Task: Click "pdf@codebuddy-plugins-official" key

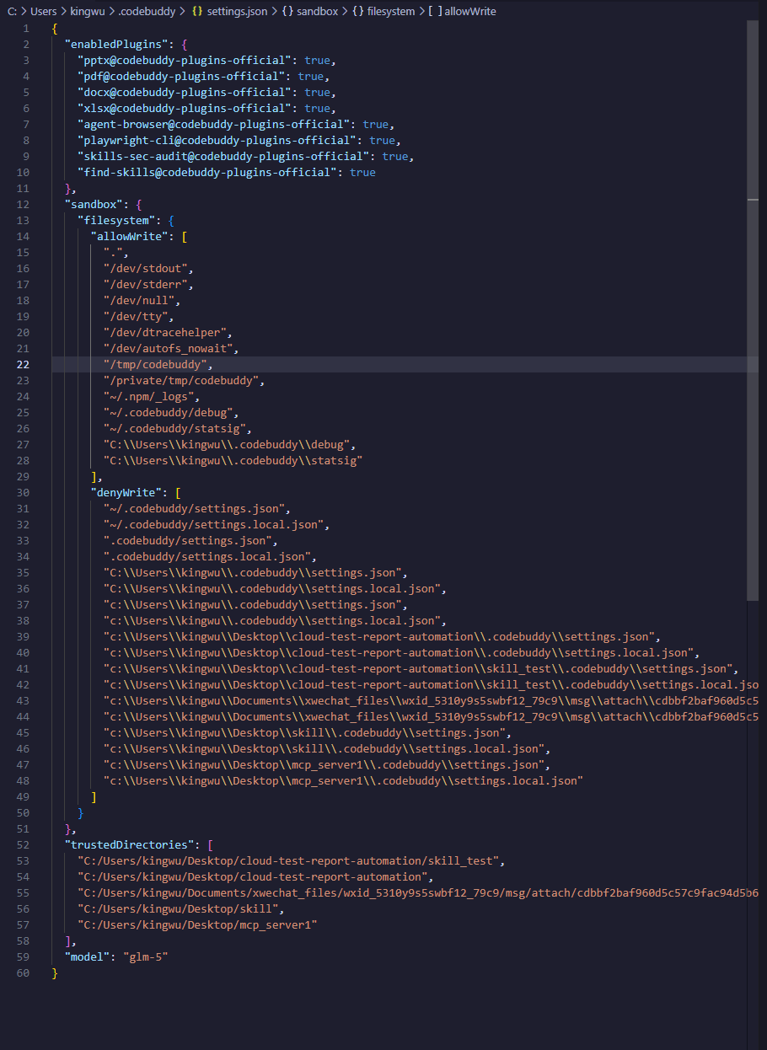Action: coord(181,76)
